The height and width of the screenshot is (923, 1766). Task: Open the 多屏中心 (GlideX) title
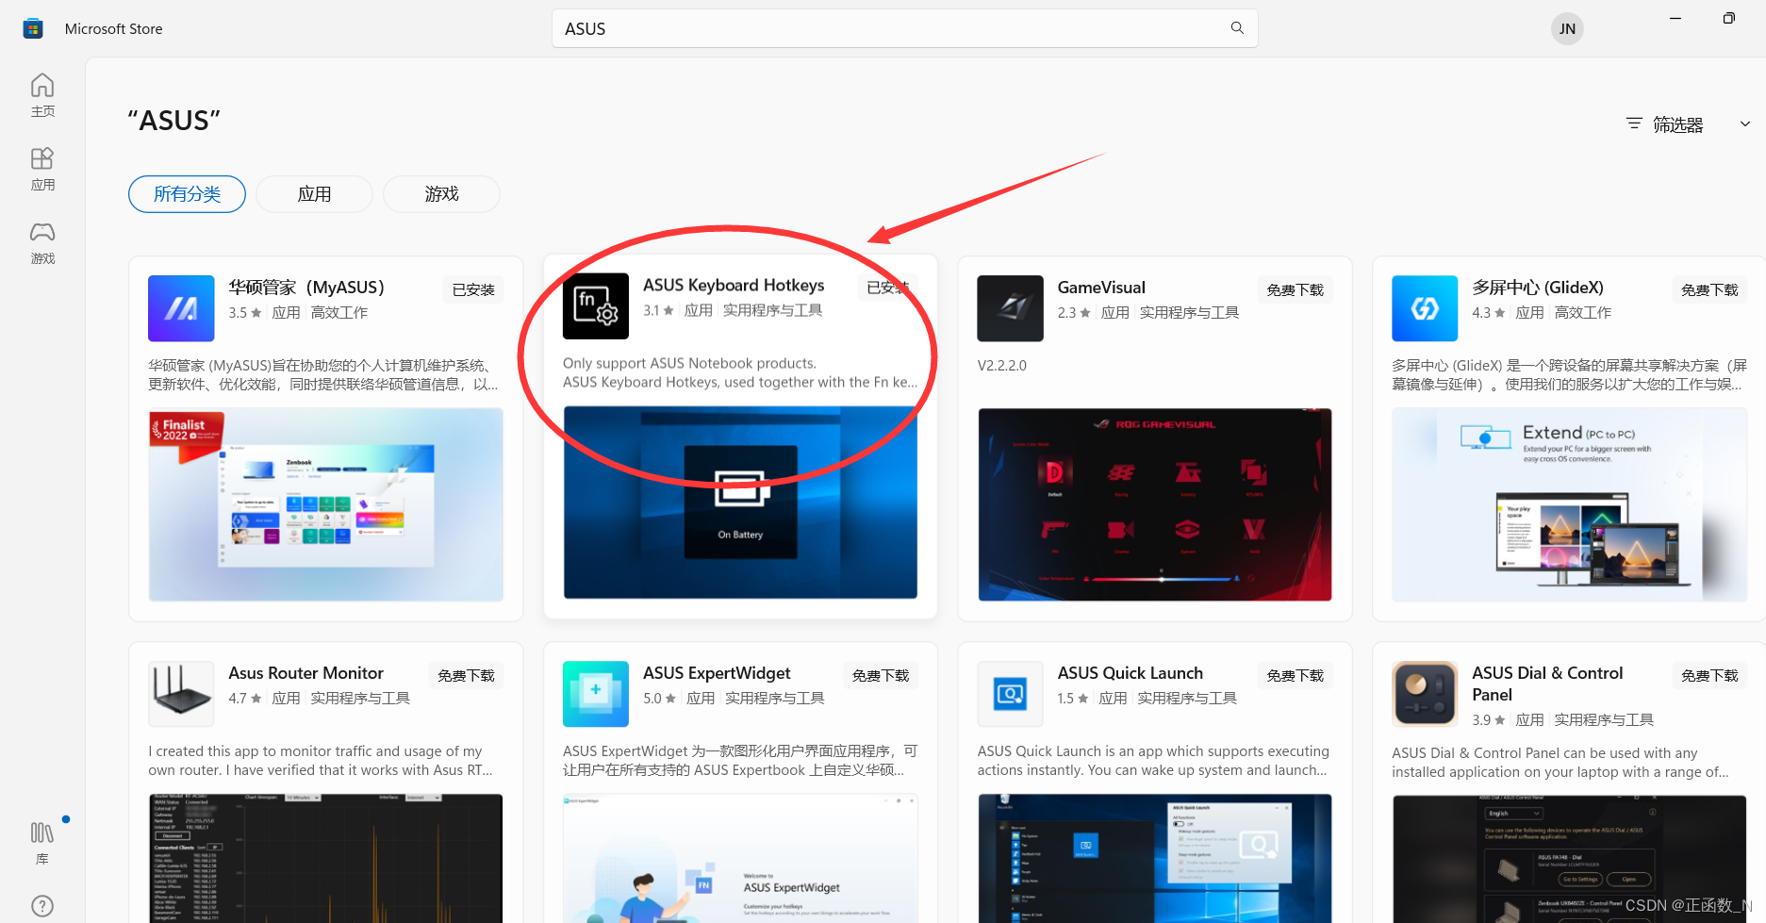click(x=1538, y=288)
